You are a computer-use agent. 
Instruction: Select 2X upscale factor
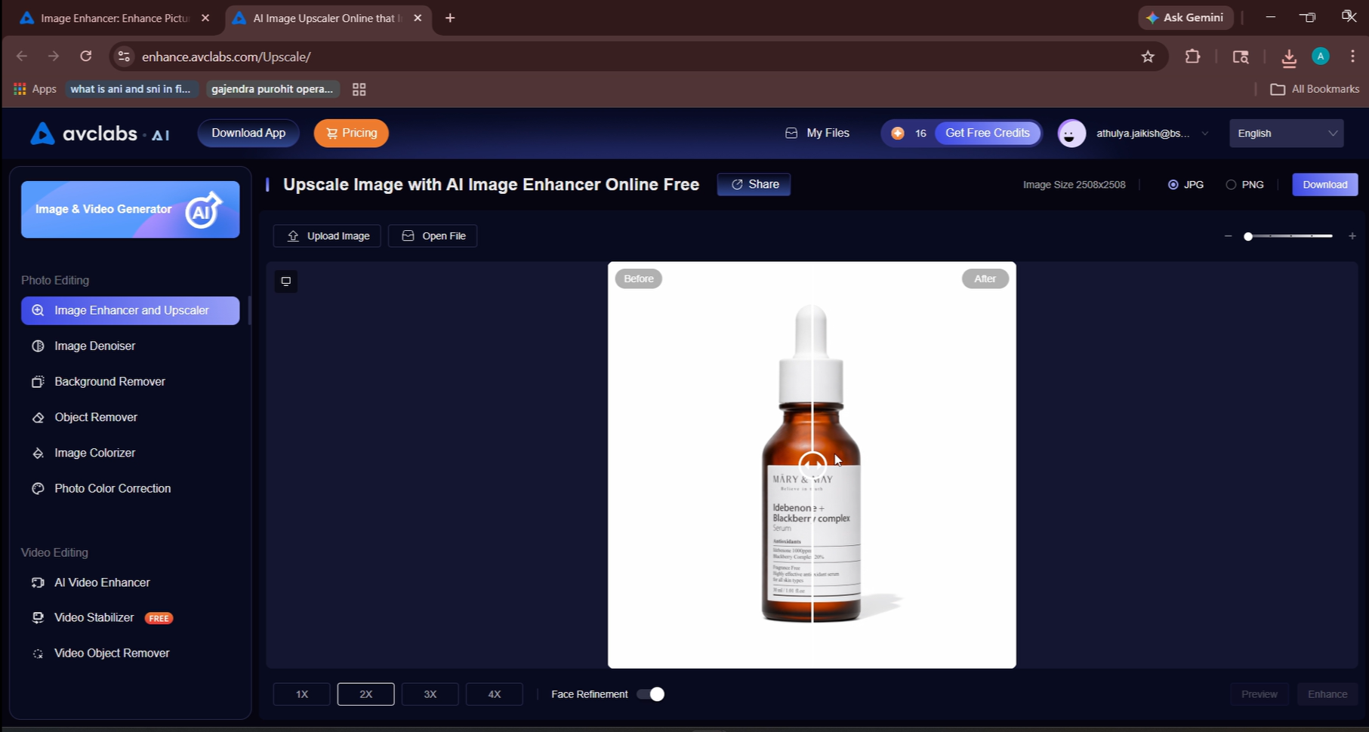(x=365, y=694)
